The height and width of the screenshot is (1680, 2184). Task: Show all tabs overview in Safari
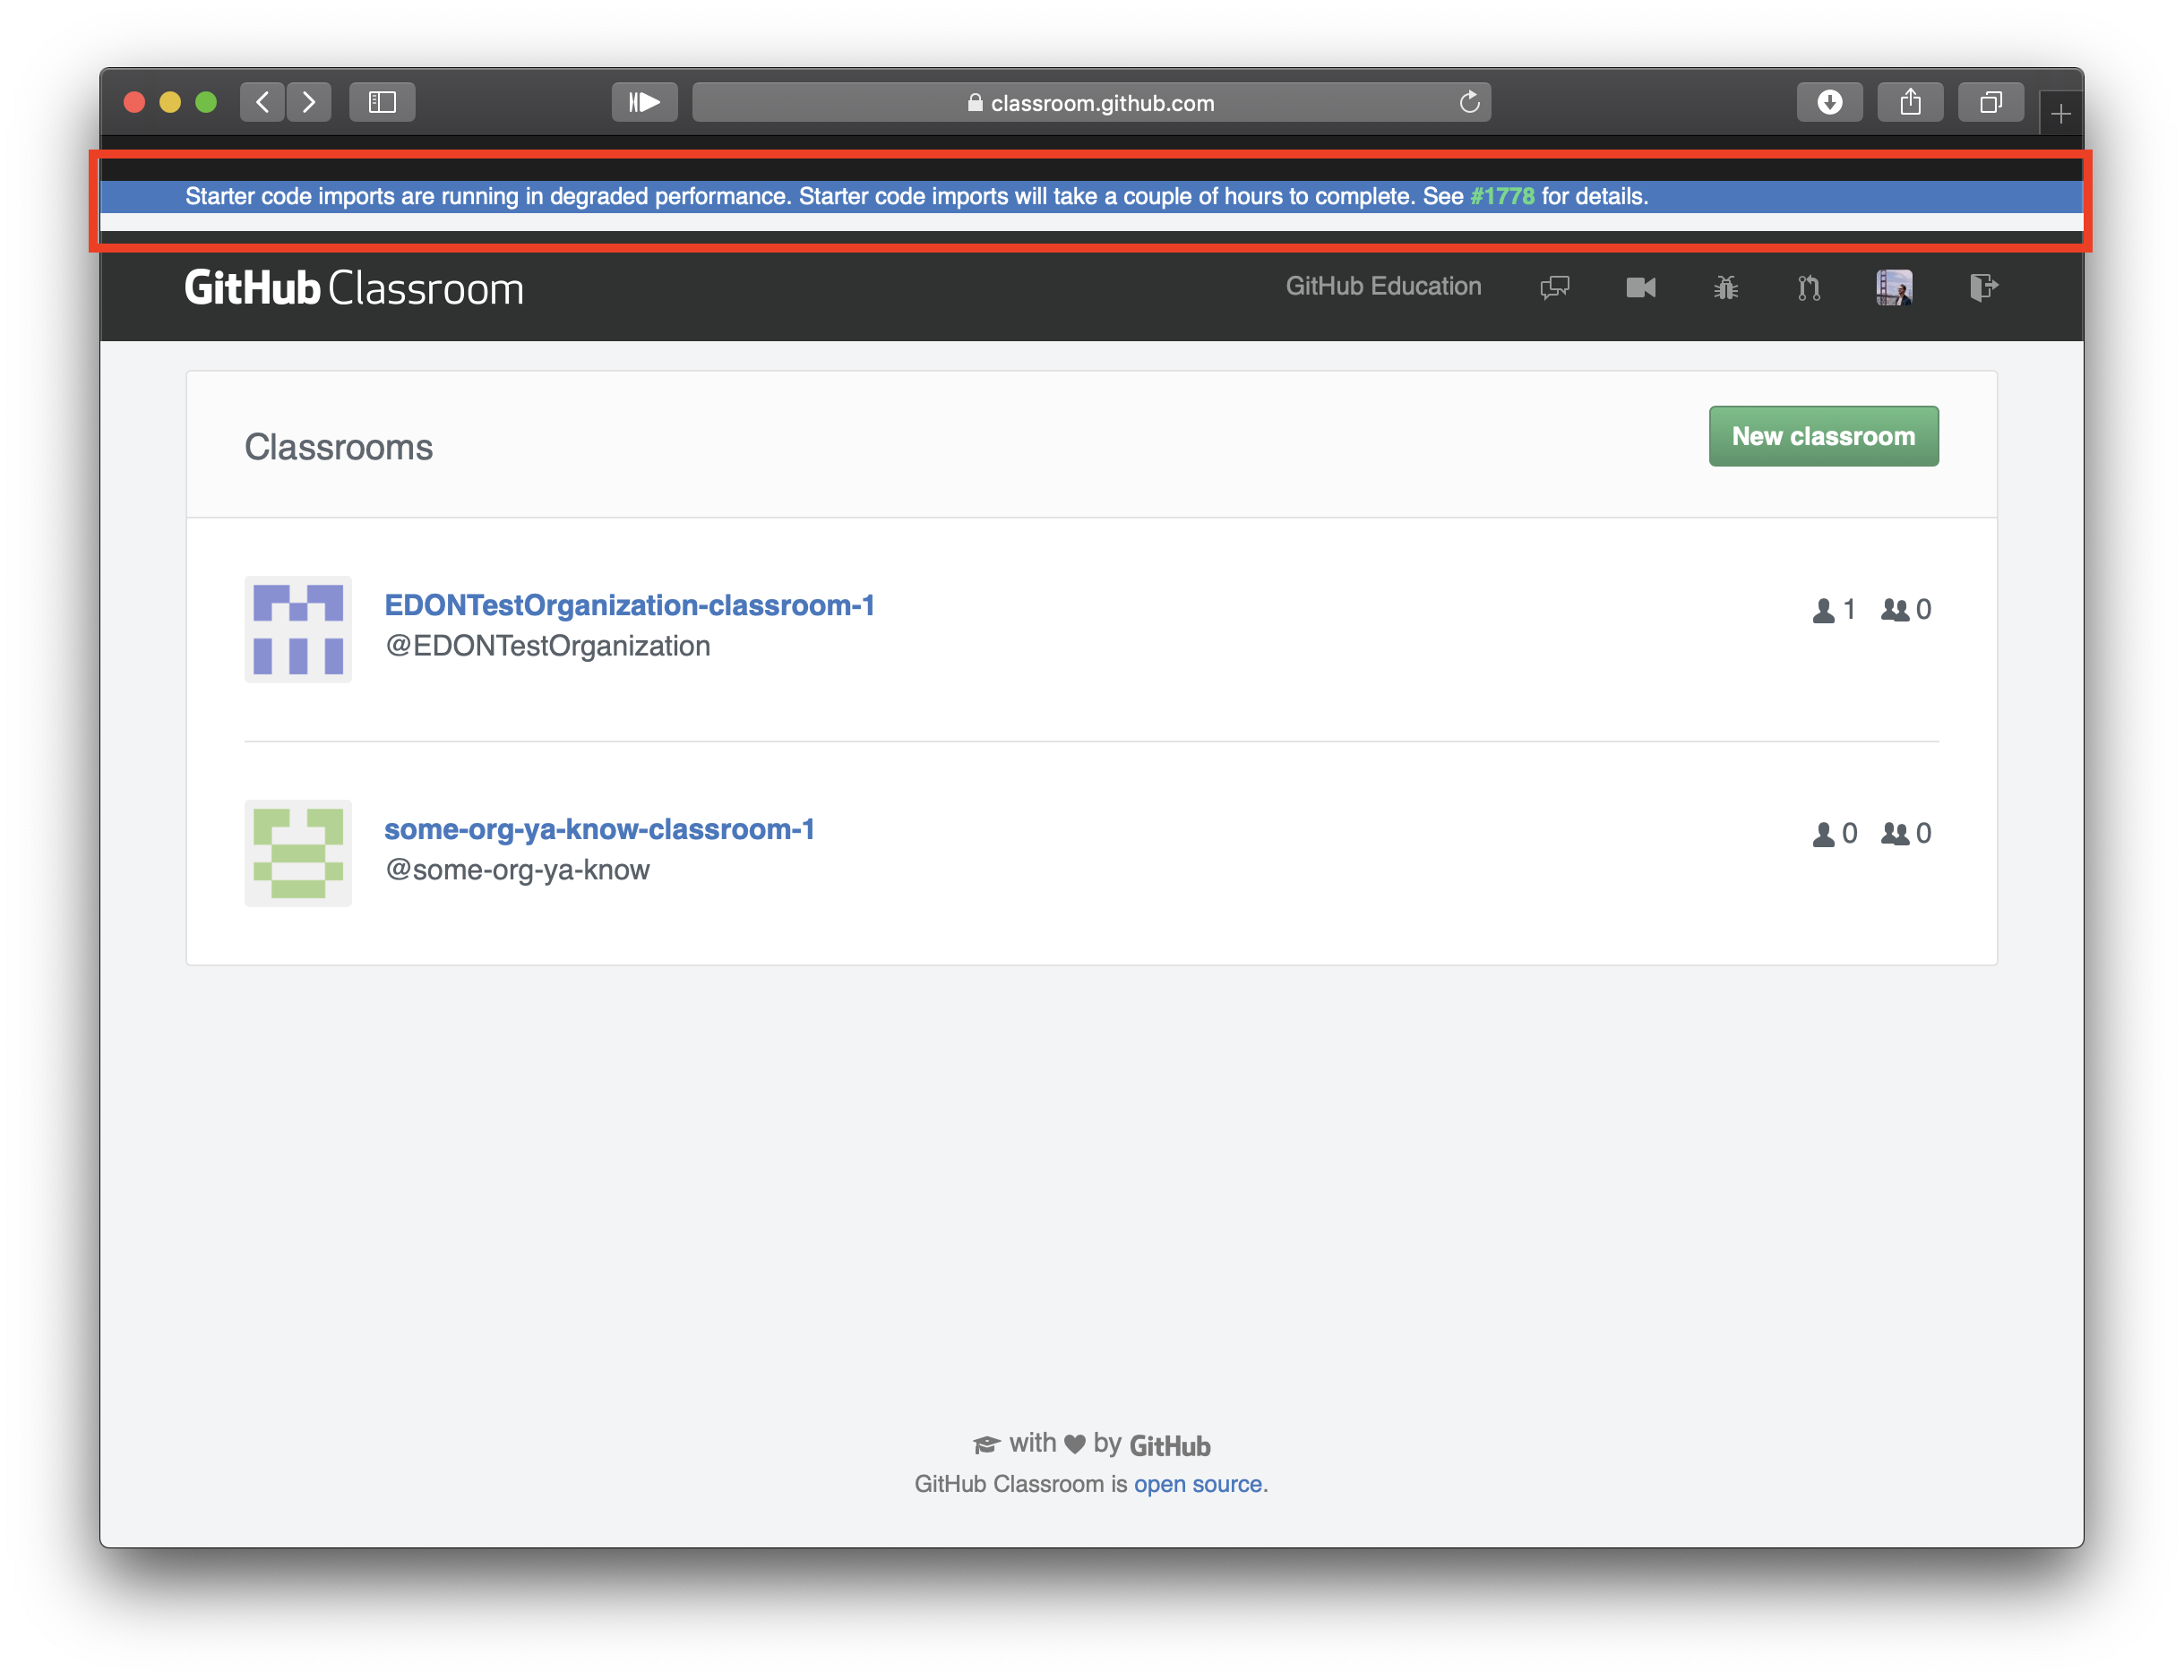tap(1990, 102)
